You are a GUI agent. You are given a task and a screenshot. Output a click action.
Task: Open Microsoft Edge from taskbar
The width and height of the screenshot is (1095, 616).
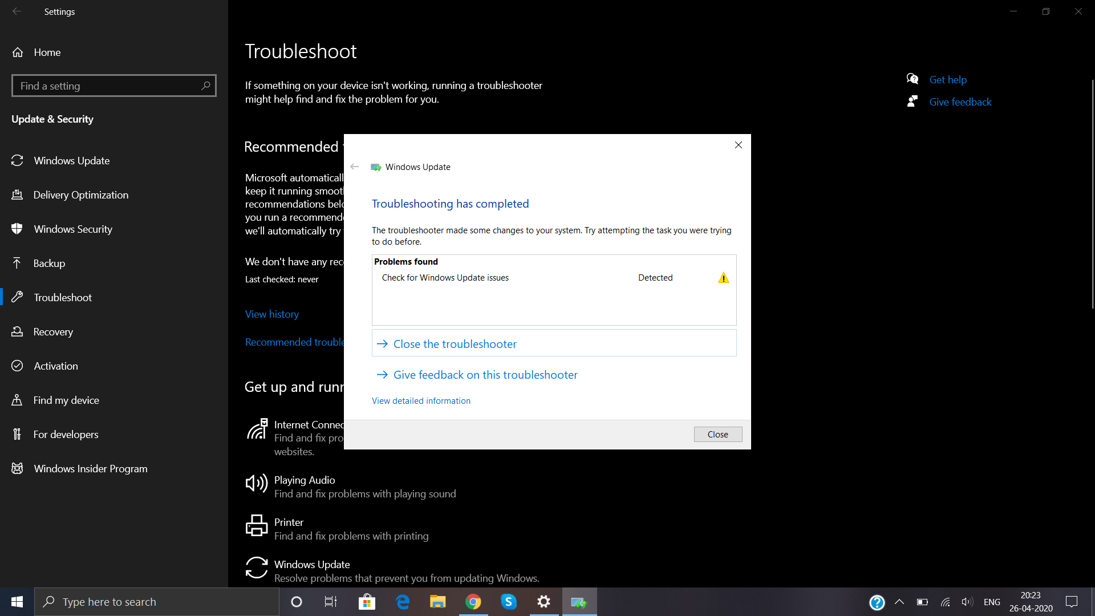(403, 602)
